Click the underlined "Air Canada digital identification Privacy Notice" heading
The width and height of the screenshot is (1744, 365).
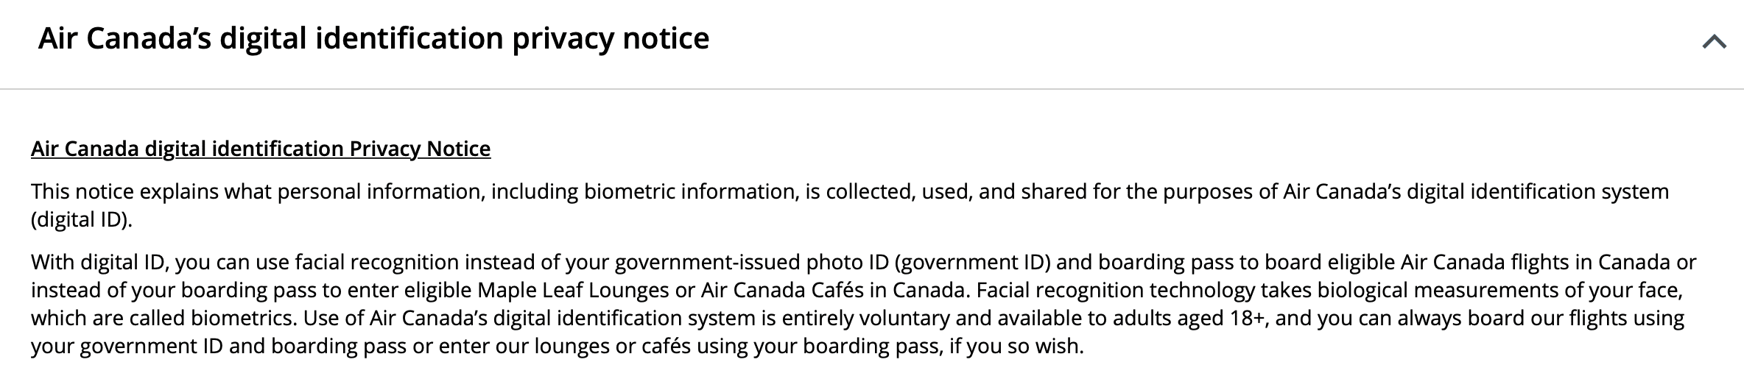[261, 149]
